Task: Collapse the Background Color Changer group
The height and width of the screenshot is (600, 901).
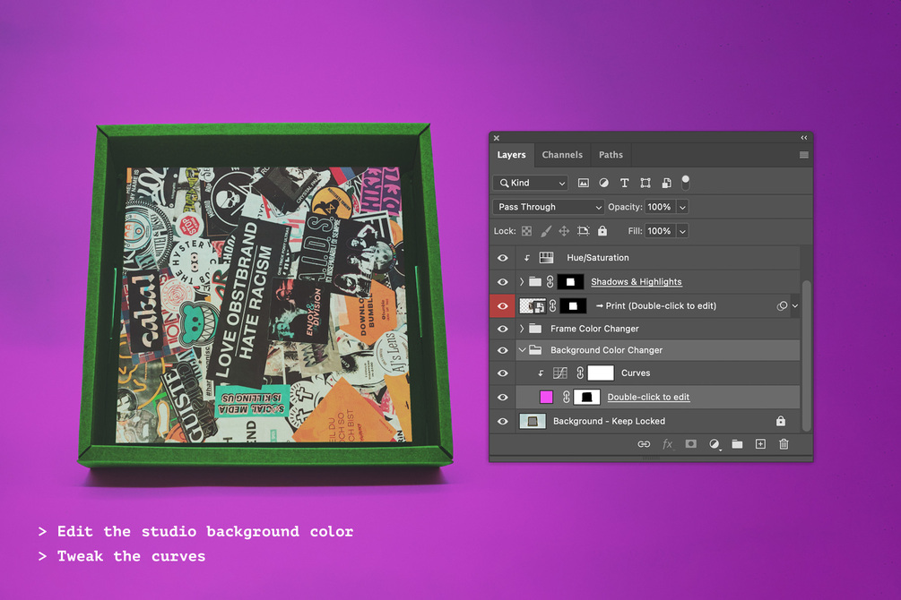Action: 522,350
